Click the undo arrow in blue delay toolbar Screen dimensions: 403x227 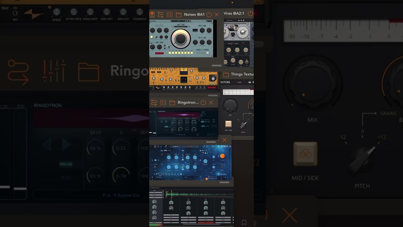(x=213, y=146)
